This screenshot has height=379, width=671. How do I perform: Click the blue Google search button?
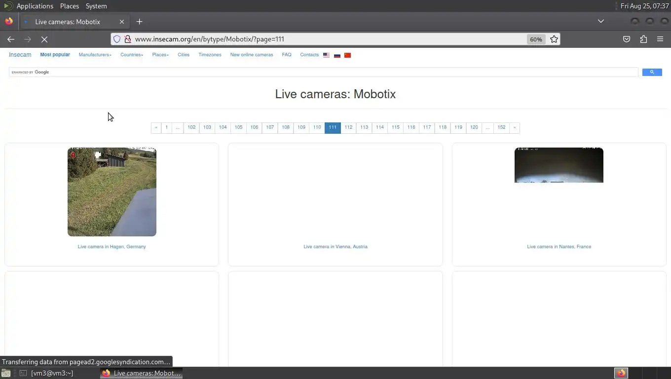click(x=652, y=72)
